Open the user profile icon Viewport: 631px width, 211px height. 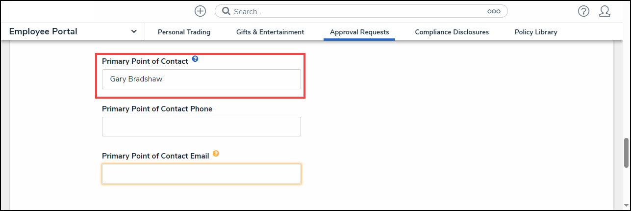[605, 11]
